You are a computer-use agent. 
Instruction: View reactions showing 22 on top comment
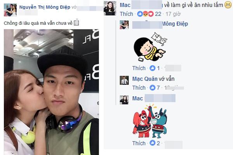pyautogui.click(x=158, y=14)
